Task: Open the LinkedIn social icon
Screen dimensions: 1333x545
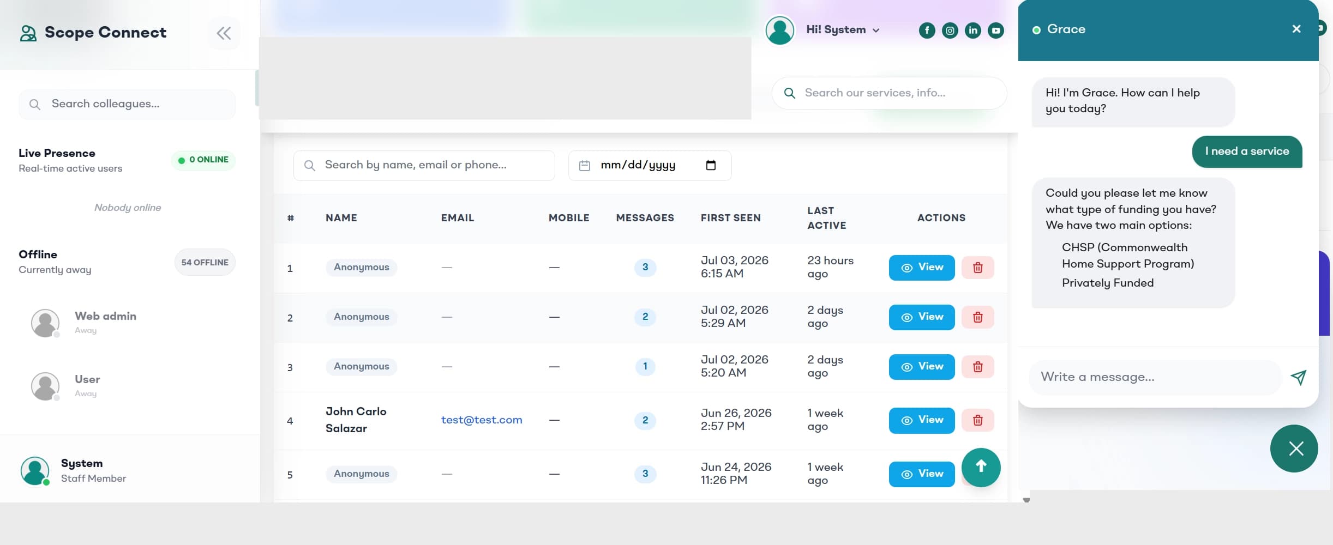Action: pyautogui.click(x=972, y=31)
